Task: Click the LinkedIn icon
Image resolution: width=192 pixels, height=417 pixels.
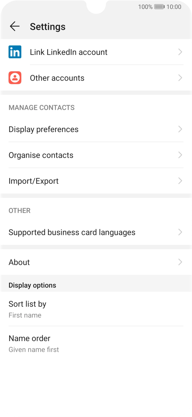Action: (15, 52)
